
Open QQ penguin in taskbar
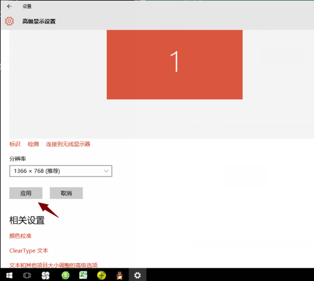[x=119, y=275]
